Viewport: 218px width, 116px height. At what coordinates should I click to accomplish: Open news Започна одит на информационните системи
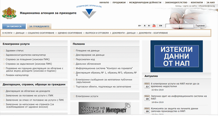(x=179, y=98)
